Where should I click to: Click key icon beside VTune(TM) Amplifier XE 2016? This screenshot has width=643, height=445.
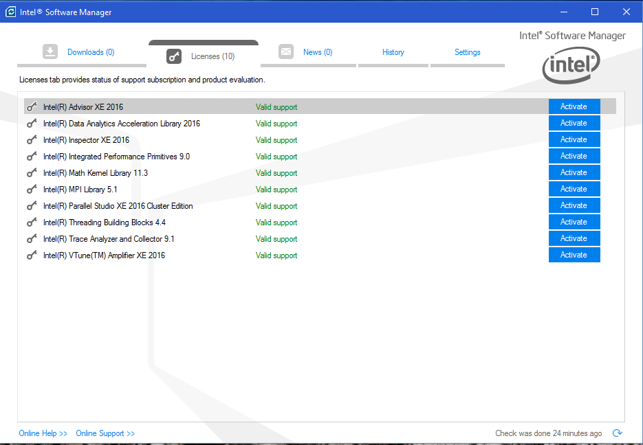[x=32, y=255]
